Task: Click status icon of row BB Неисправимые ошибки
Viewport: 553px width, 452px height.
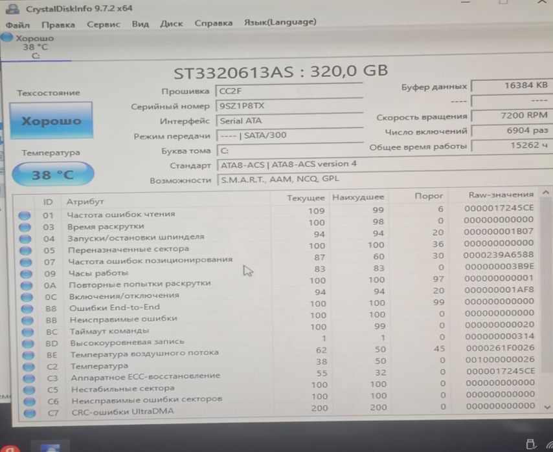Action: [27, 320]
